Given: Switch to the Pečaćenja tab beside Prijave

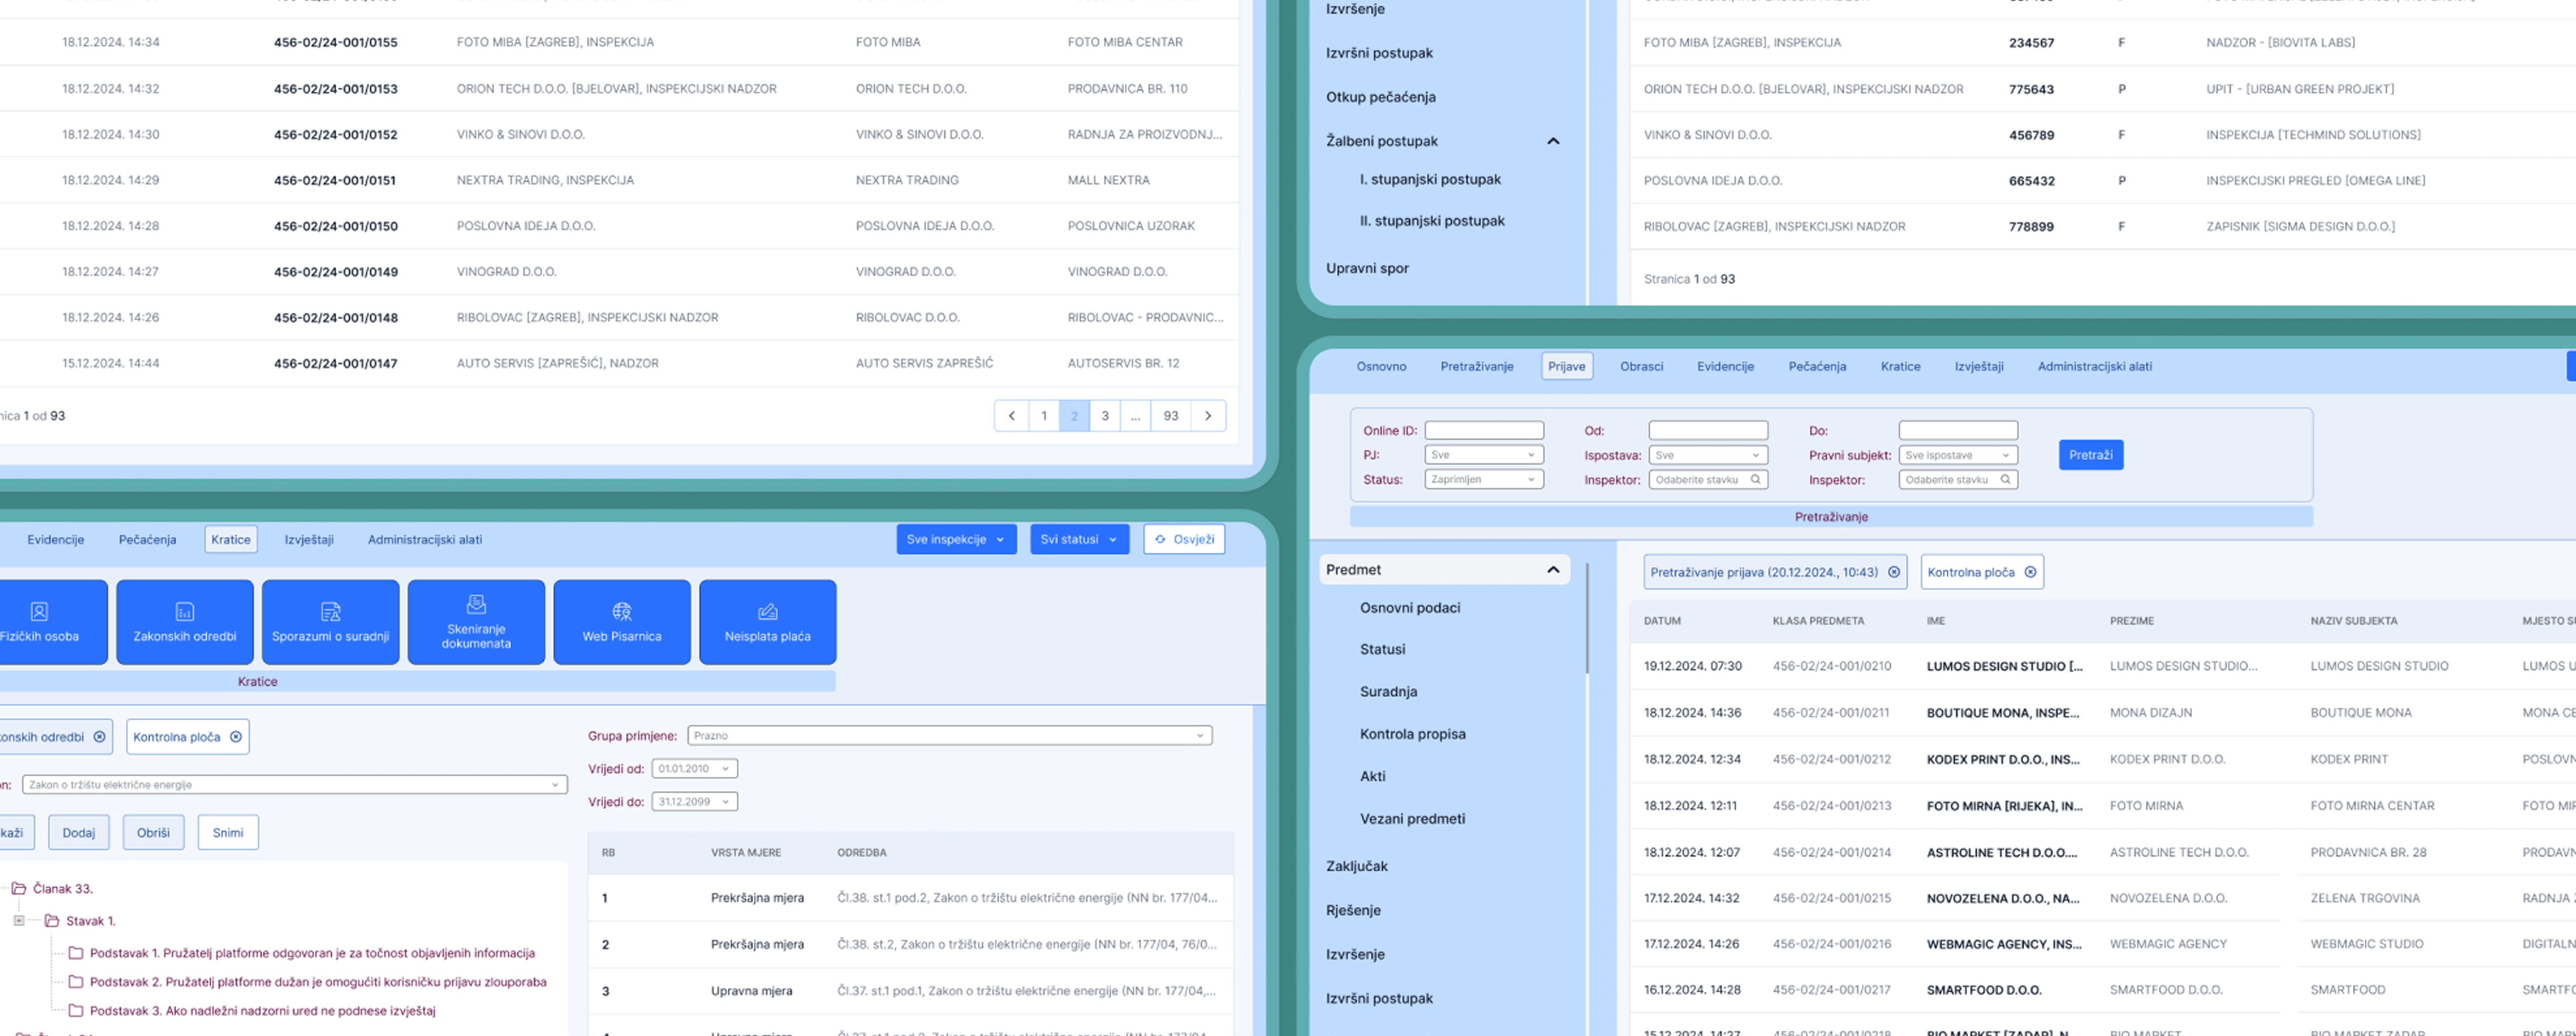Looking at the screenshot, I should point(1816,366).
